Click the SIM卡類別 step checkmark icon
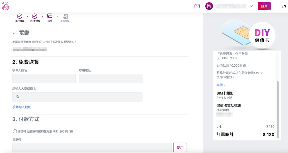The height and width of the screenshot is (153, 288). 35,16
